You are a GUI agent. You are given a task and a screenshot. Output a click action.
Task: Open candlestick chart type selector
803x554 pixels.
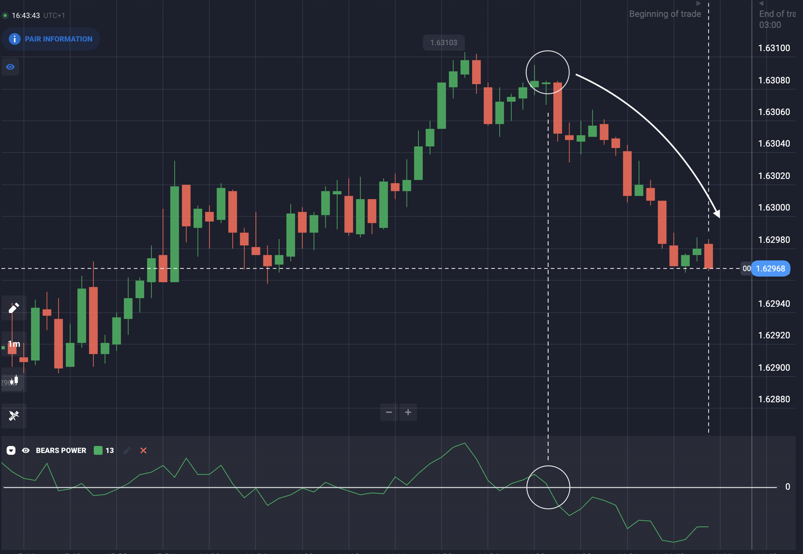coord(14,380)
